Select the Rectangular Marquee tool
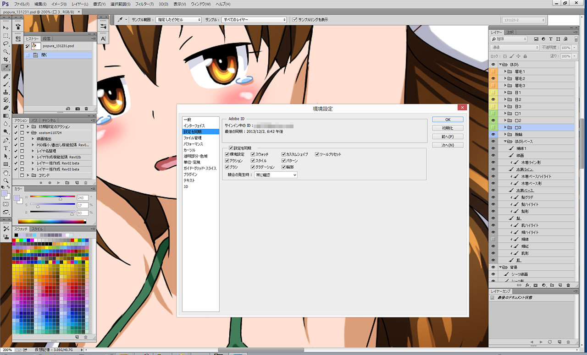The height and width of the screenshot is (355, 587). point(6,35)
